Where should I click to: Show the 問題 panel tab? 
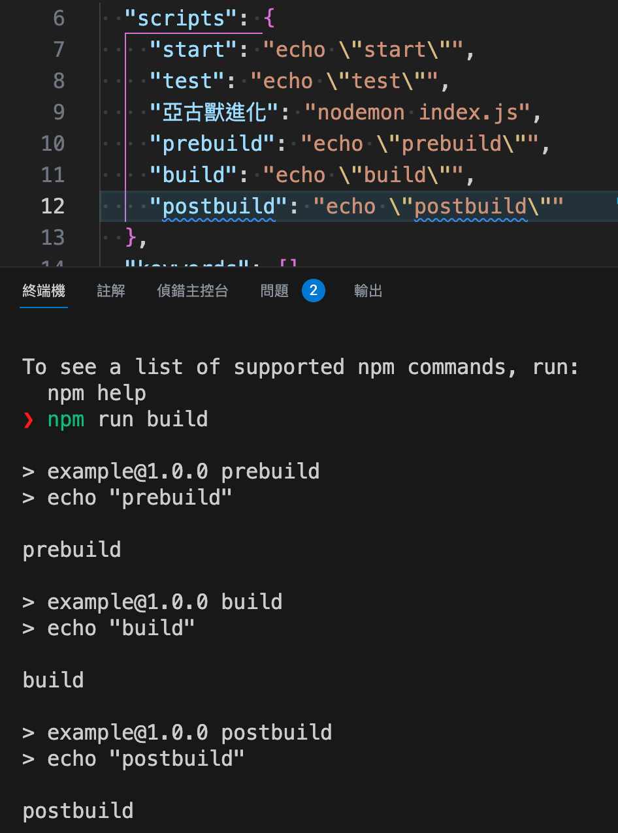click(x=274, y=291)
